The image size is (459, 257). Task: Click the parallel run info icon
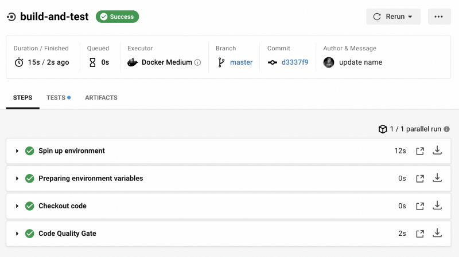(447, 129)
